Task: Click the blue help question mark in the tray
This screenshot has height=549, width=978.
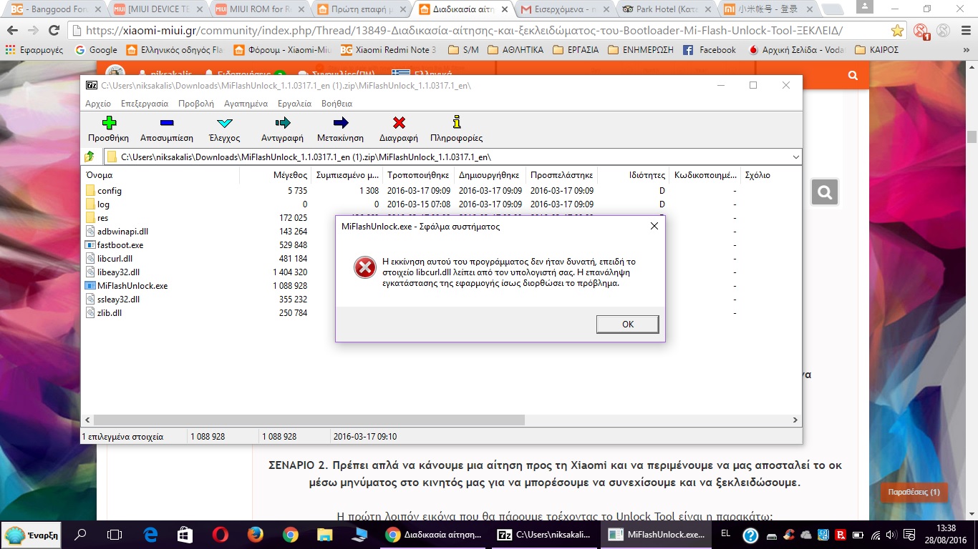Action: coord(750,535)
